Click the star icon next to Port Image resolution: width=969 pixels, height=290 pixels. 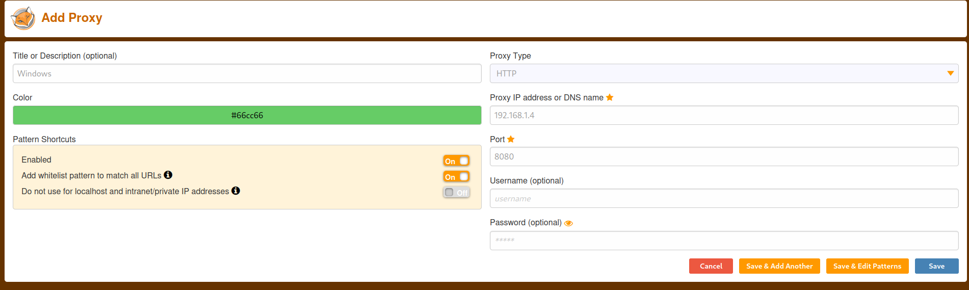pos(511,139)
